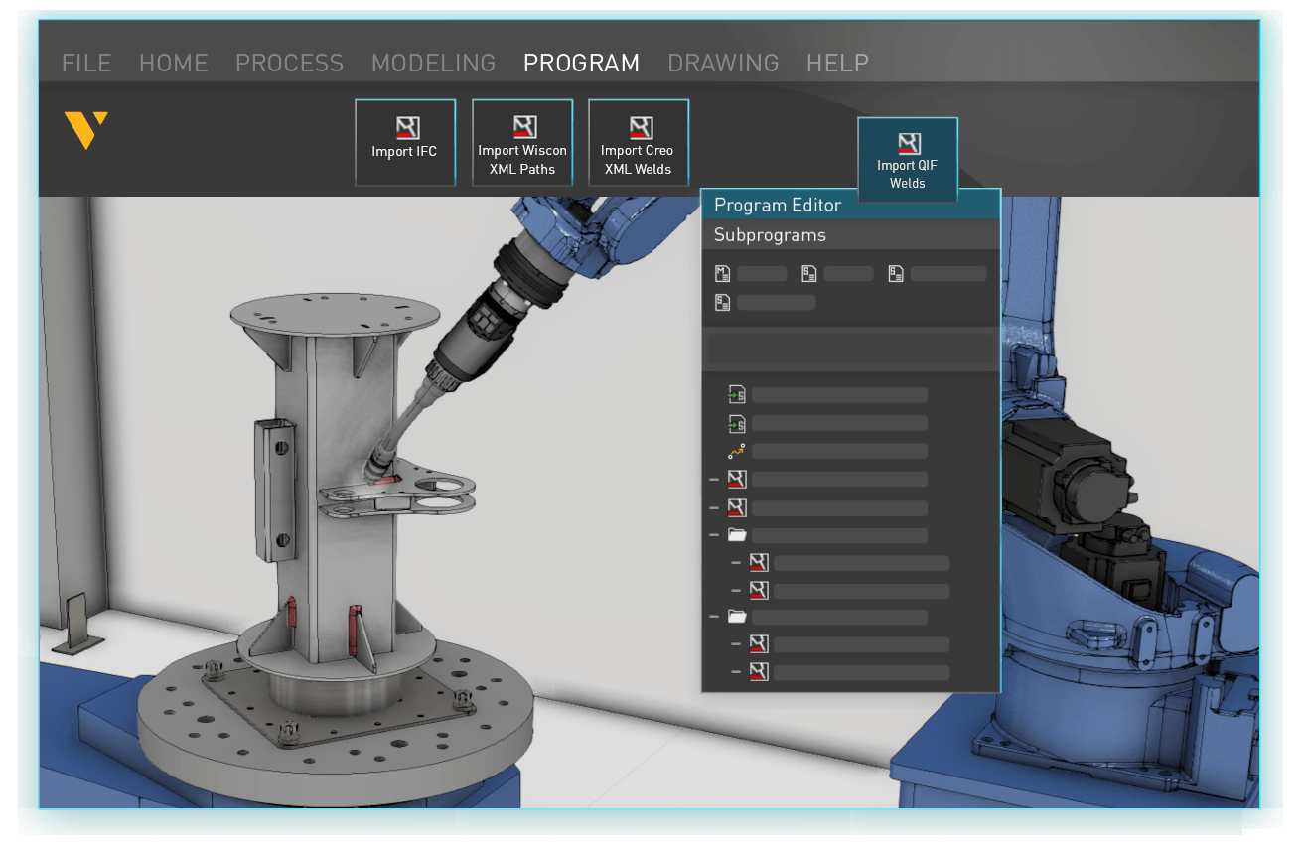
Task: Open the DRAWING ribbon tab
Action: [723, 63]
